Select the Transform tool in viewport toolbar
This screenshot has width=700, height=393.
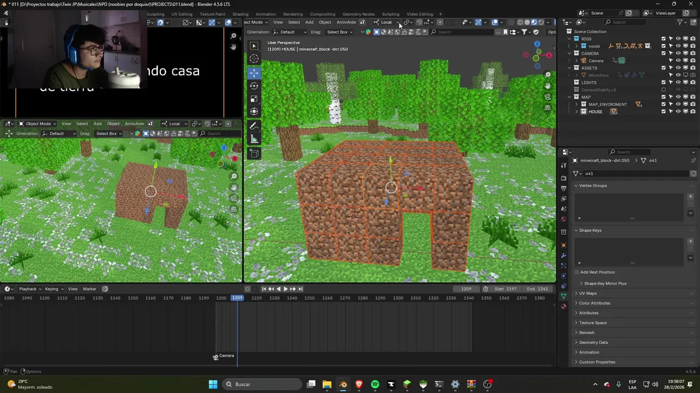click(254, 111)
